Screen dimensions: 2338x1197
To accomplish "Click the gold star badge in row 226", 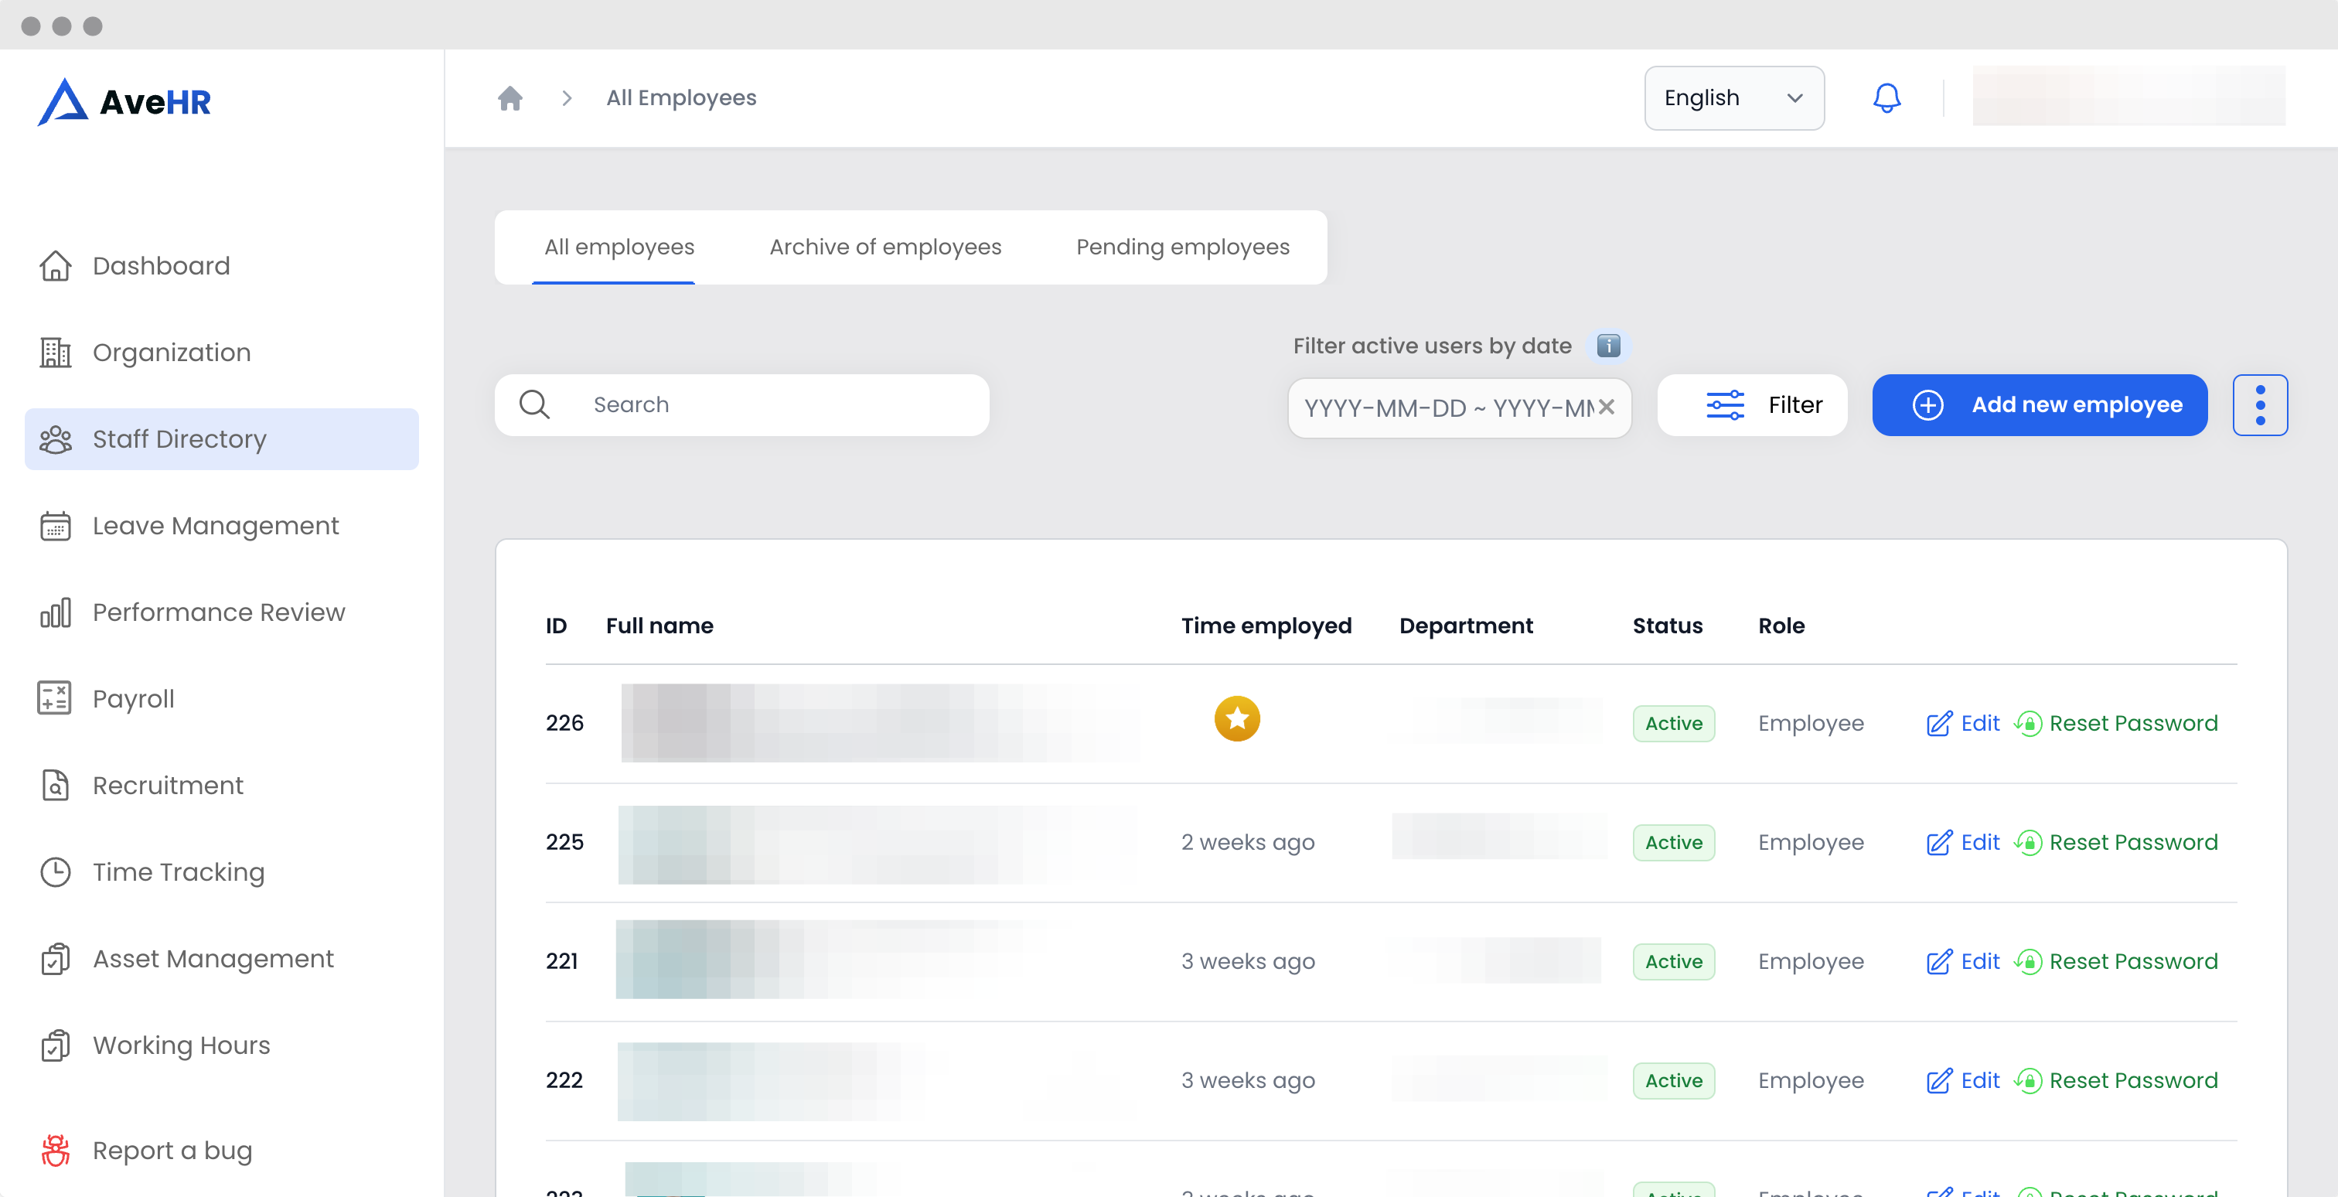I will [x=1236, y=719].
